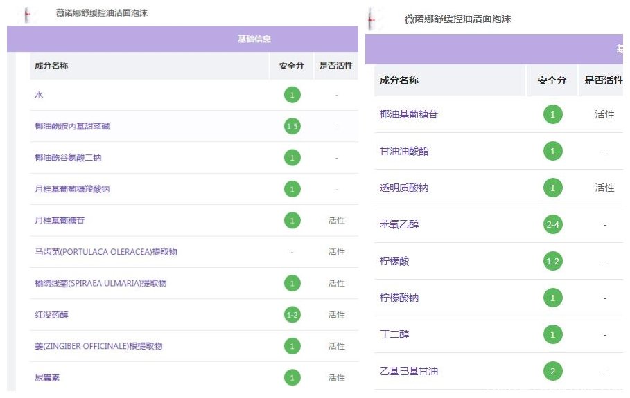
Task: Click 成分名称 header above 椰油基葡糖苷
Action: pyautogui.click(x=399, y=81)
